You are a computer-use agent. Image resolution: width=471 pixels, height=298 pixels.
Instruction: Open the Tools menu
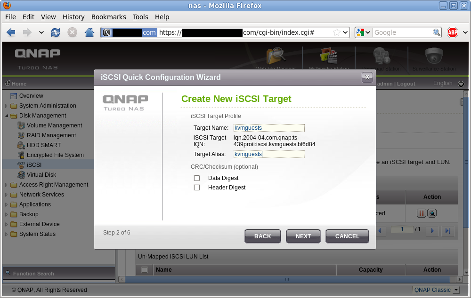[140, 17]
